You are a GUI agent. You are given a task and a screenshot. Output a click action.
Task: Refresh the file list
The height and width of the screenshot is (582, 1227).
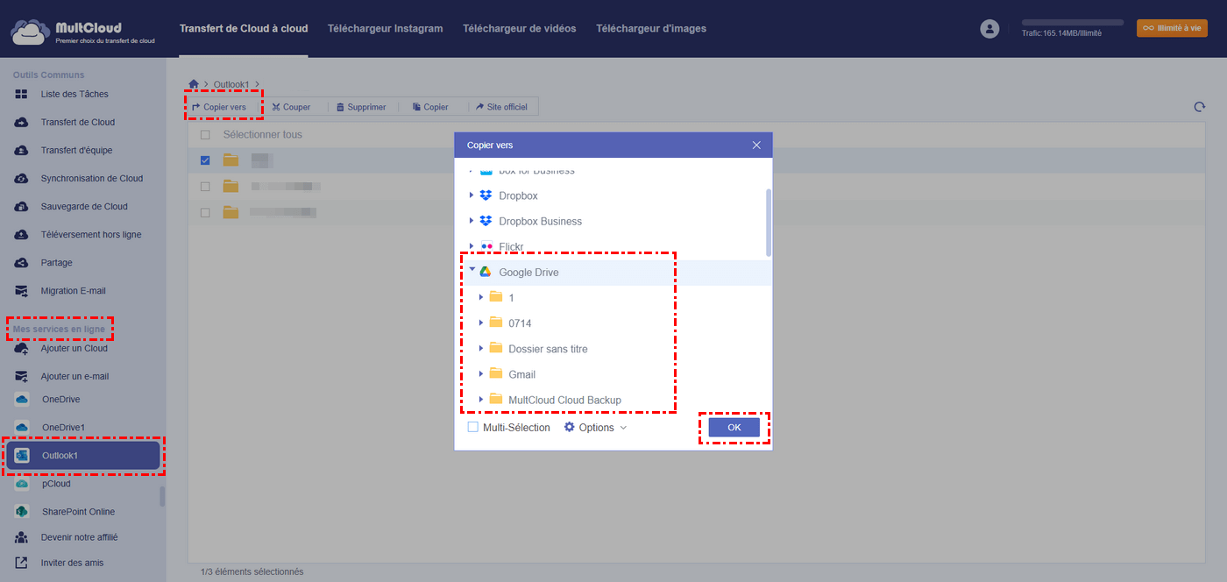point(1199,107)
